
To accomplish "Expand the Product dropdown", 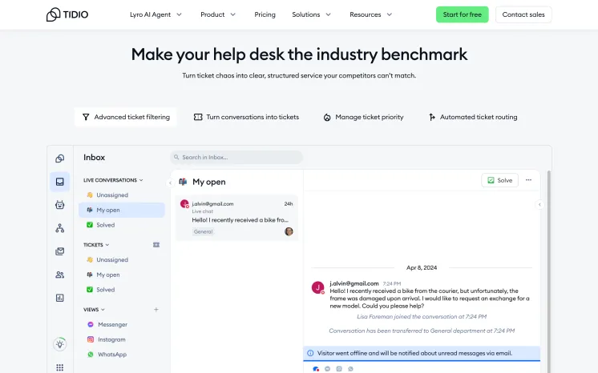I will coord(218,14).
